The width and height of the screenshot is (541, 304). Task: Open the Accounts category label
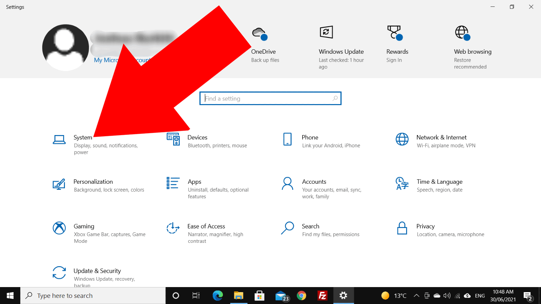point(314,182)
